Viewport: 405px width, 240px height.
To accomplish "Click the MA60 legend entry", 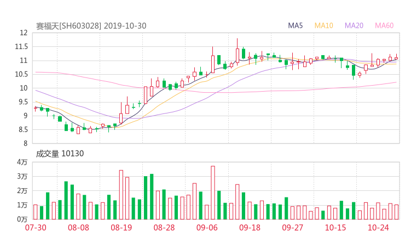I will click(384, 26).
